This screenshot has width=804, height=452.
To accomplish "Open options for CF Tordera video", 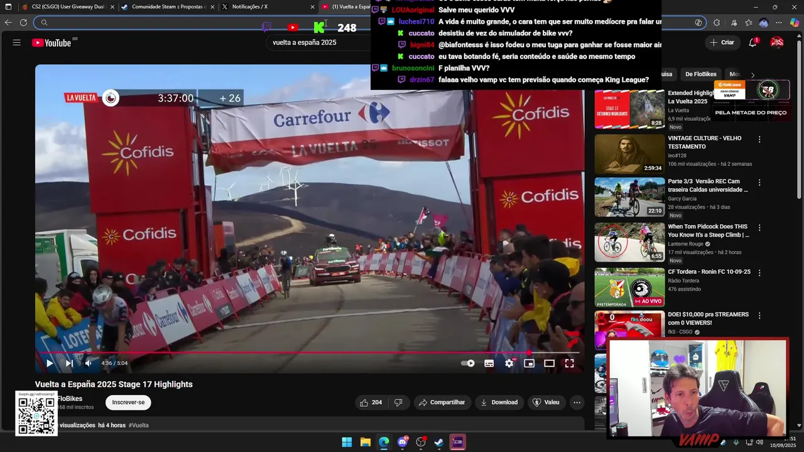I will pyautogui.click(x=759, y=272).
